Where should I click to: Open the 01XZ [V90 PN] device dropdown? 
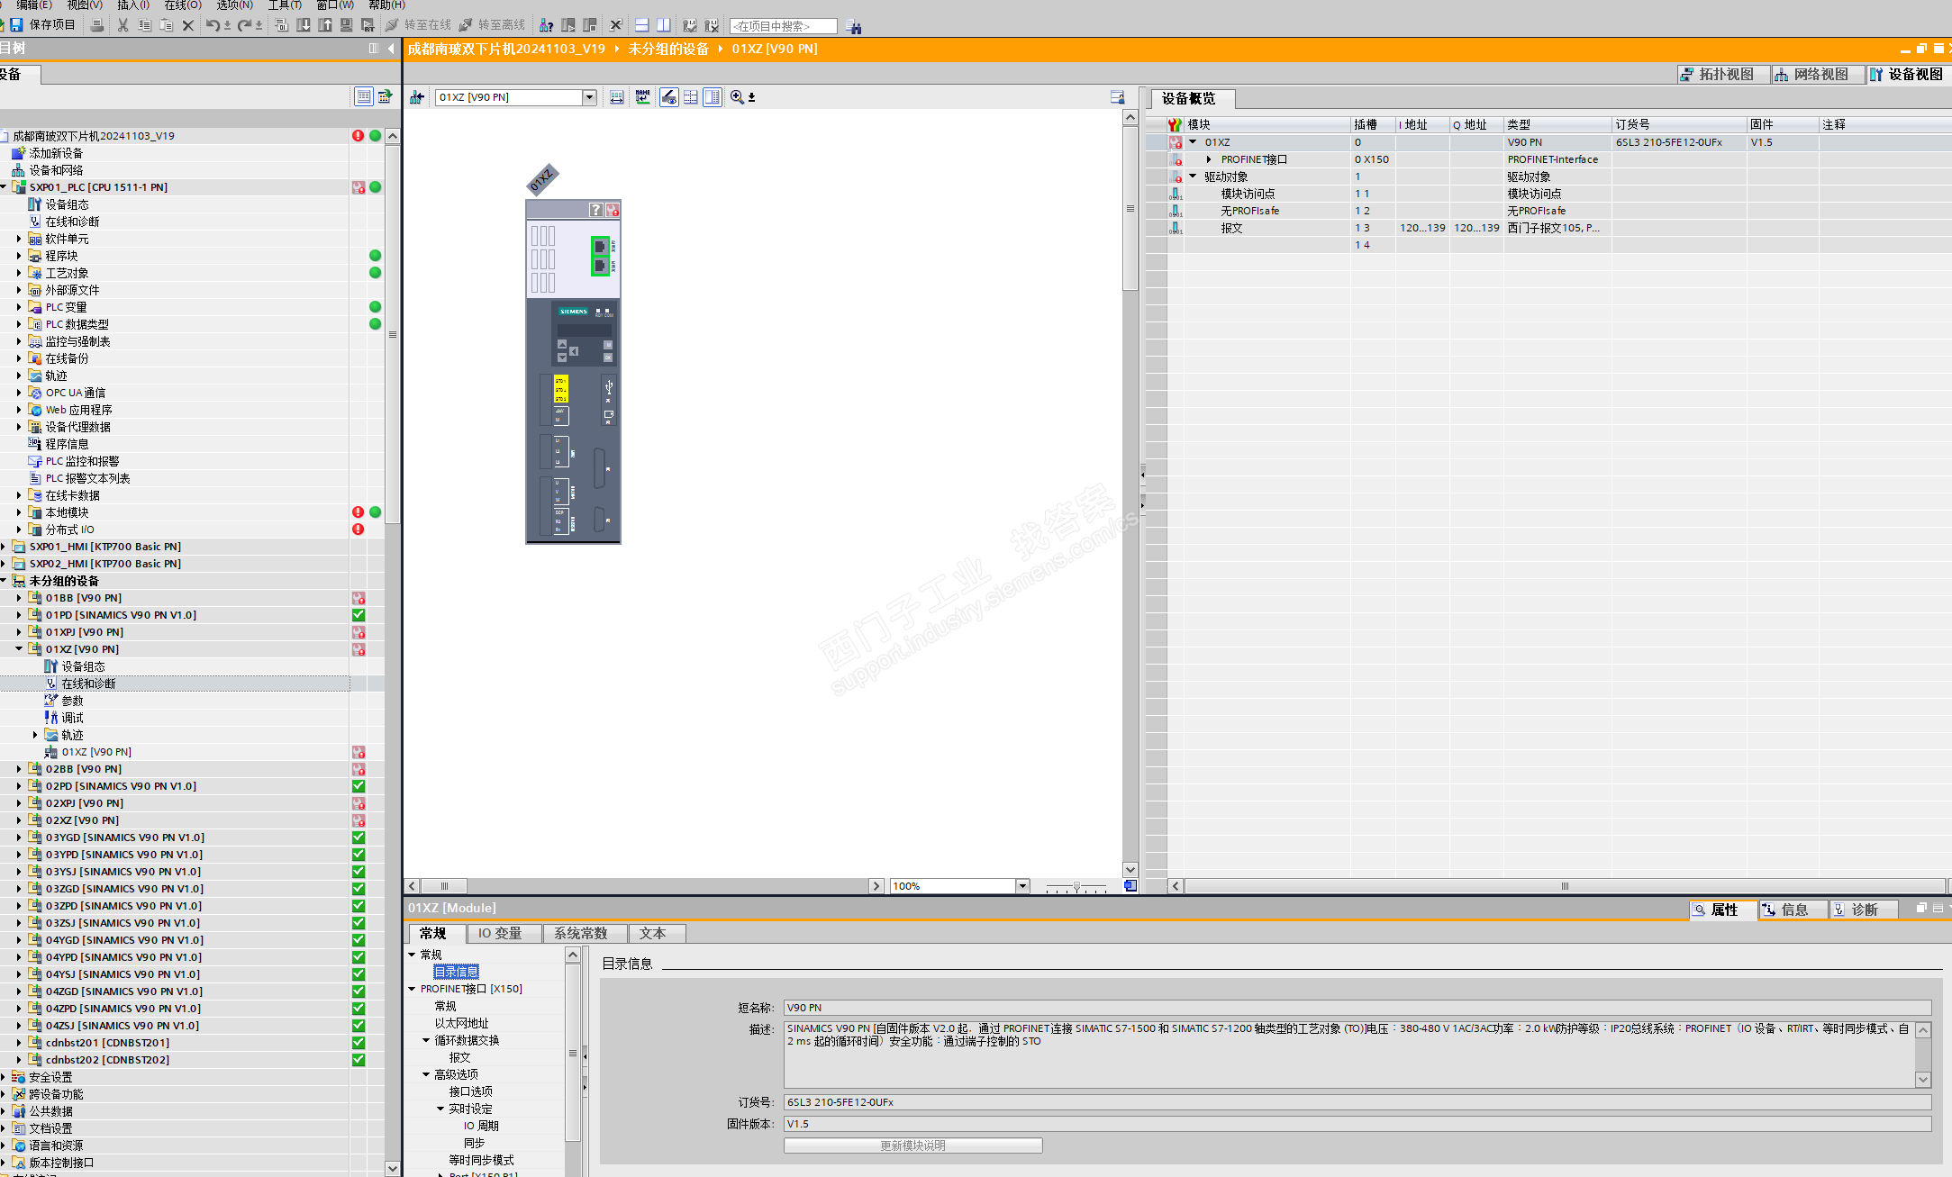pyautogui.click(x=589, y=97)
